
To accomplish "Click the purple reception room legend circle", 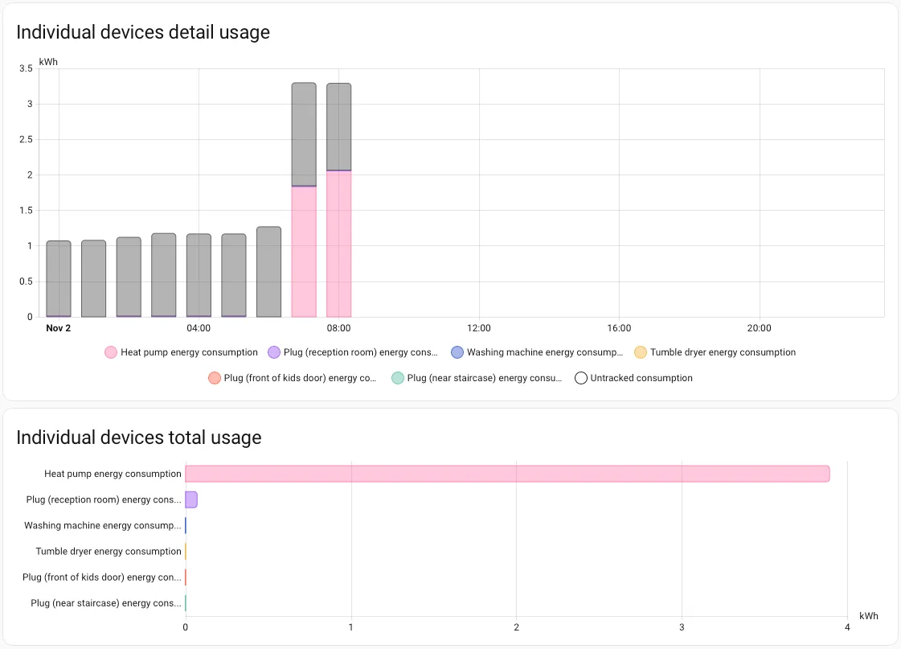I will [274, 352].
